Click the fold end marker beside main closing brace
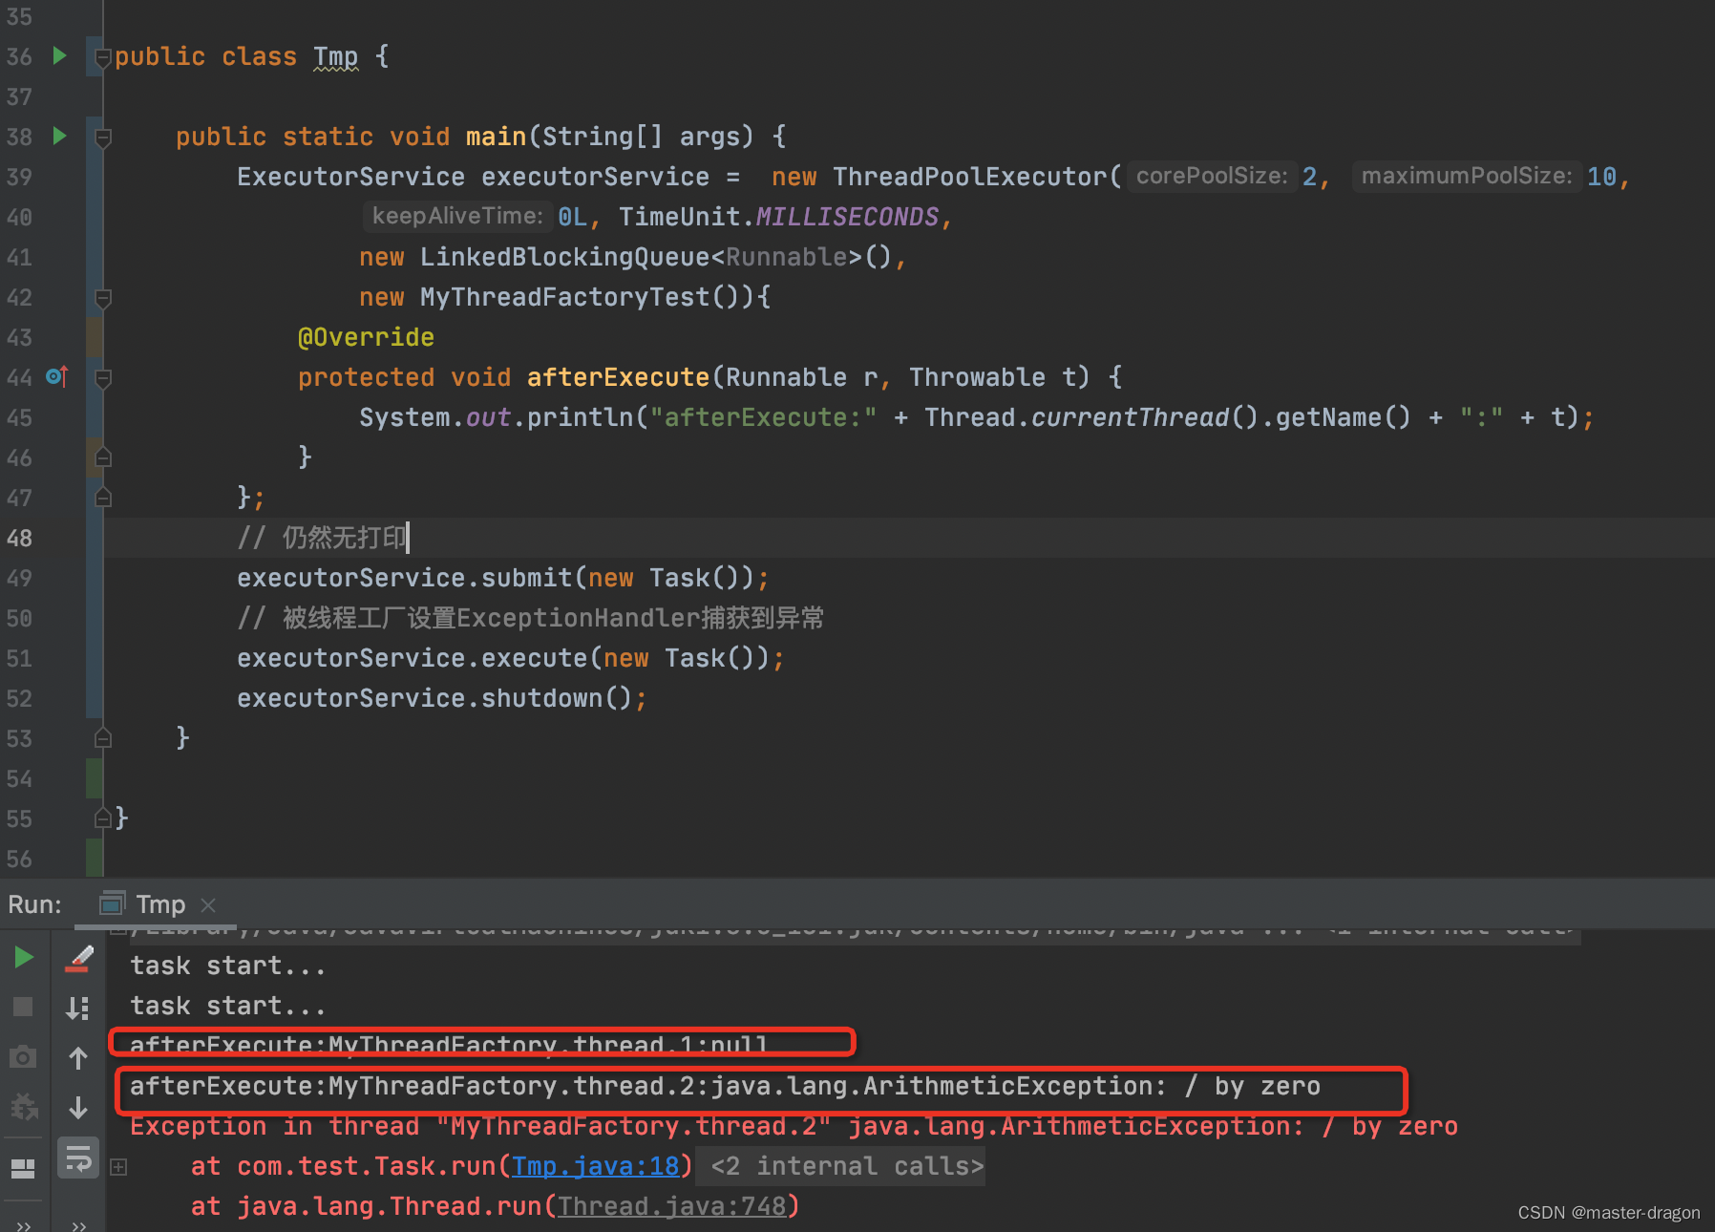 (103, 738)
